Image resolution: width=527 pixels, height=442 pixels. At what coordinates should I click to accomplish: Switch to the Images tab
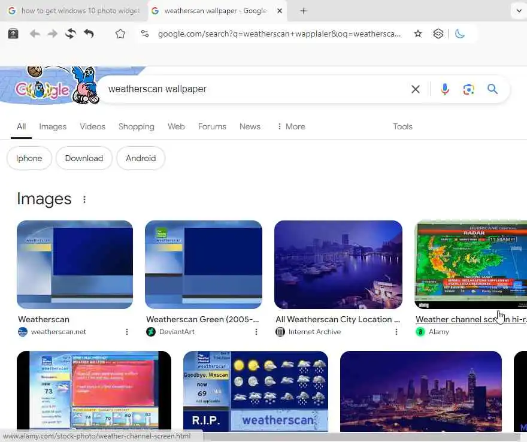tap(53, 126)
